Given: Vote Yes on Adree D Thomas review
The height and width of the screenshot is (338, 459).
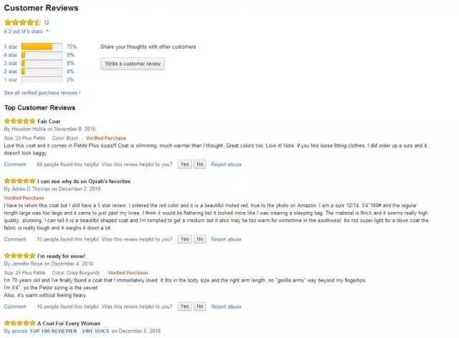Looking at the screenshot, I should pyautogui.click(x=184, y=238).
